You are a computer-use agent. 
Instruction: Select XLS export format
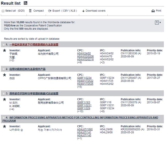[x=73, y=11]
